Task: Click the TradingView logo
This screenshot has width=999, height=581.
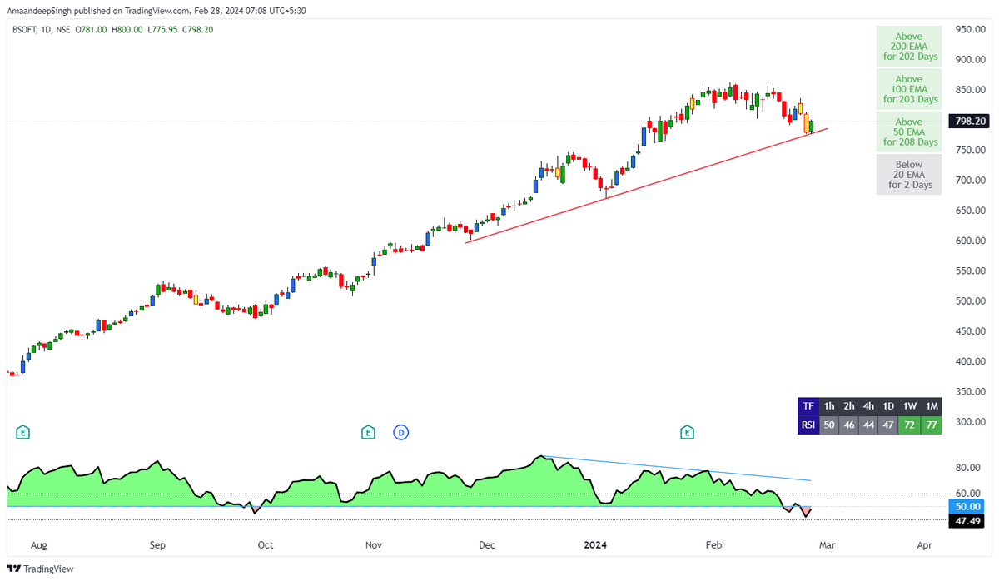Action: [x=40, y=569]
